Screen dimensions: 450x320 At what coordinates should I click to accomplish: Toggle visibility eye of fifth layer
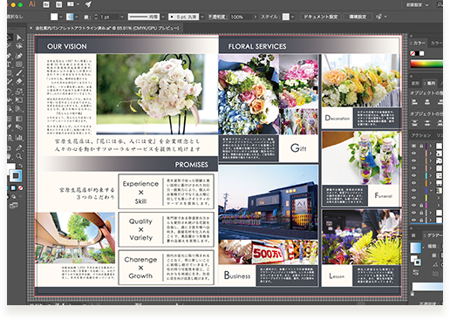[x=413, y=175]
